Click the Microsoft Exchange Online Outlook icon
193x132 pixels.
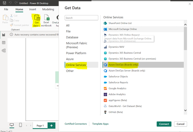105,29
